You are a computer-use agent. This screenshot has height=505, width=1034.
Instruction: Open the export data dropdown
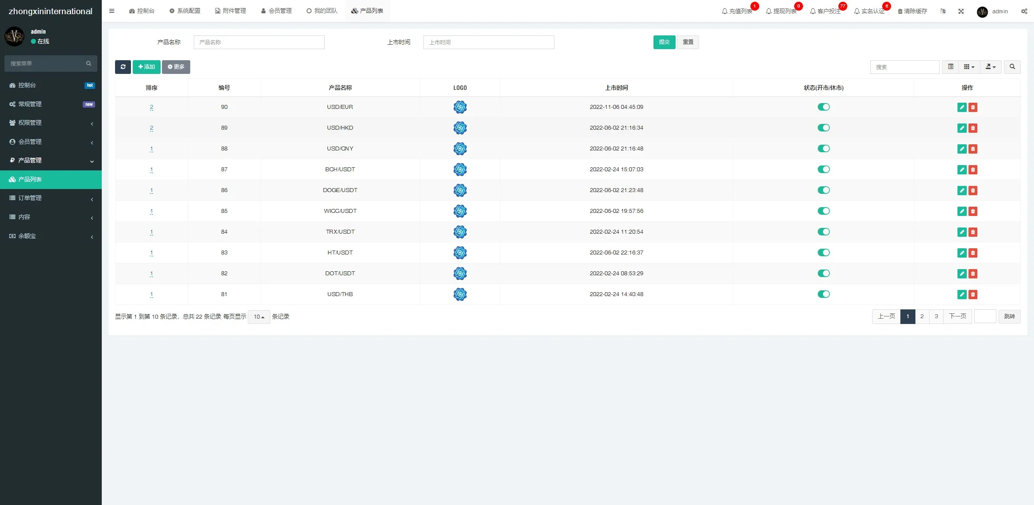[990, 67]
